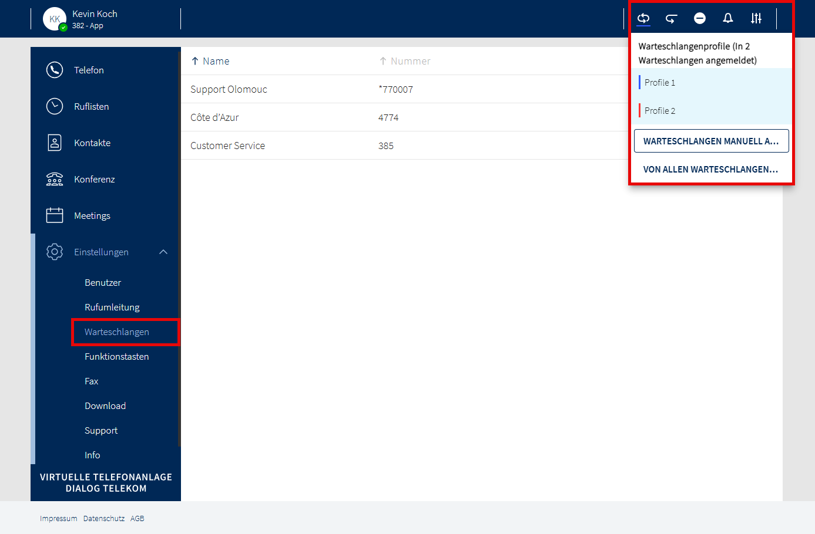Click the Ruflisten clock icon
The width and height of the screenshot is (815, 534).
(x=55, y=106)
